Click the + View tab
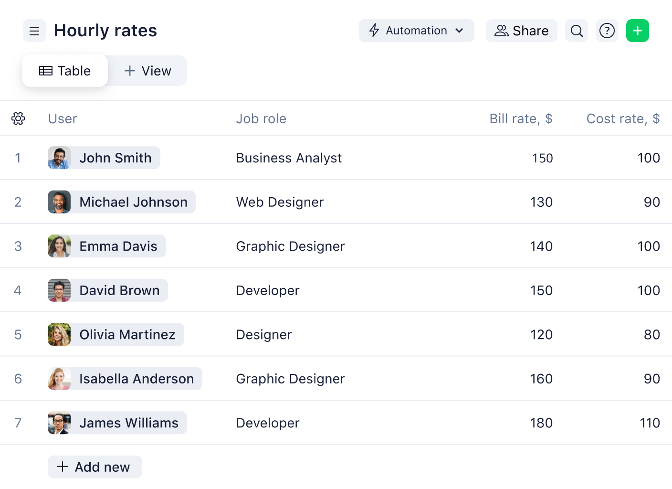The image size is (672, 489). (x=147, y=70)
